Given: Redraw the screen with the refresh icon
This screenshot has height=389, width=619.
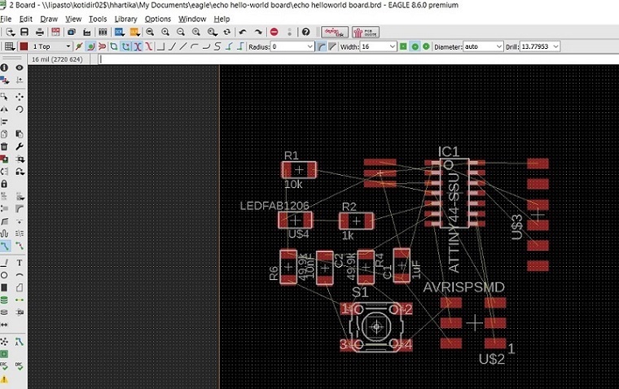Looking at the screenshot, I should pos(227,32).
